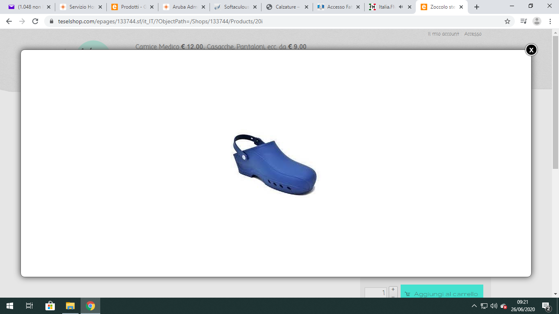Image resolution: width=559 pixels, height=314 pixels.
Task: Close the "(1.048 non l" mail tab
Action: [x=49, y=7]
